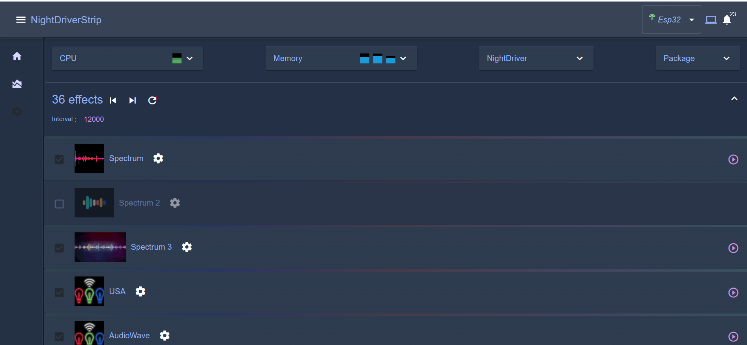Play the Spectrum 3 effect
Screen dimensions: 747x345
click(733, 248)
